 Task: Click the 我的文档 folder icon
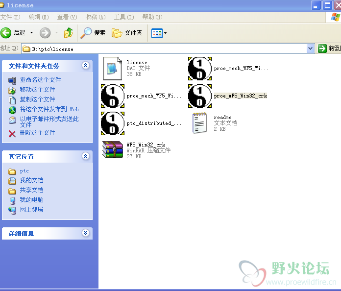(x=12, y=181)
